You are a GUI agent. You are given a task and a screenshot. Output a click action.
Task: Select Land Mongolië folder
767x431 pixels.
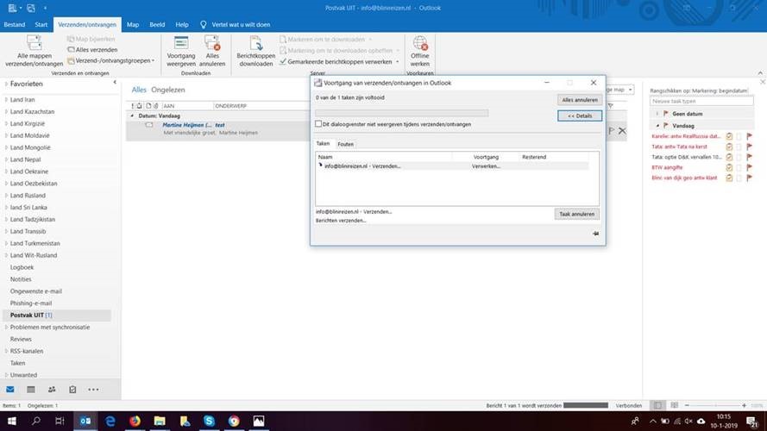coord(30,147)
